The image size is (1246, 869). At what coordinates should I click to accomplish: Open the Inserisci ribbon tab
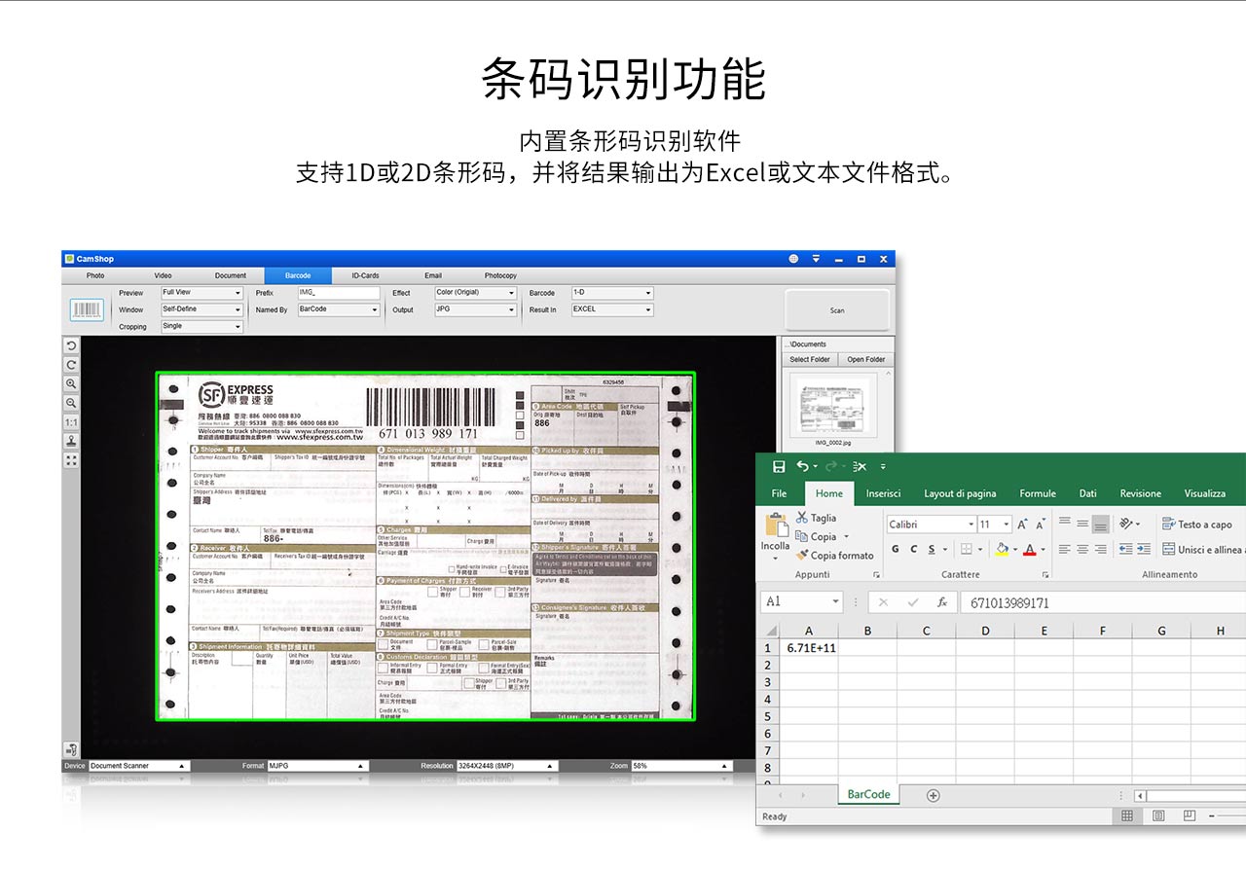coord(883,493)
